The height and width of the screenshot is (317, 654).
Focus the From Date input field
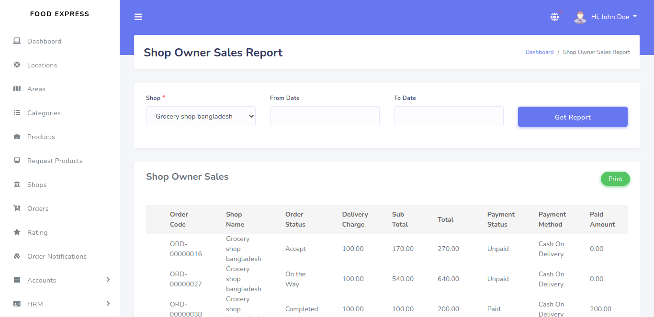tap(325, 116)
